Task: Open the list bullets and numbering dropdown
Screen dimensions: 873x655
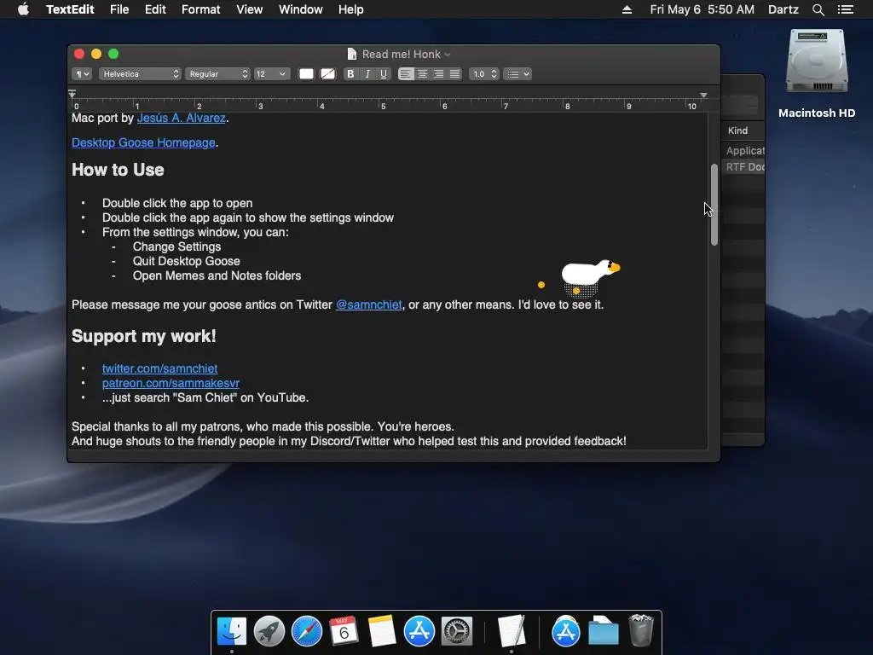Action: pos(517,74)
